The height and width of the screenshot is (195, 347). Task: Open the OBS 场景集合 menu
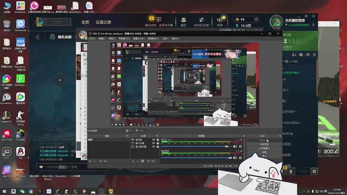pos(153,39)
